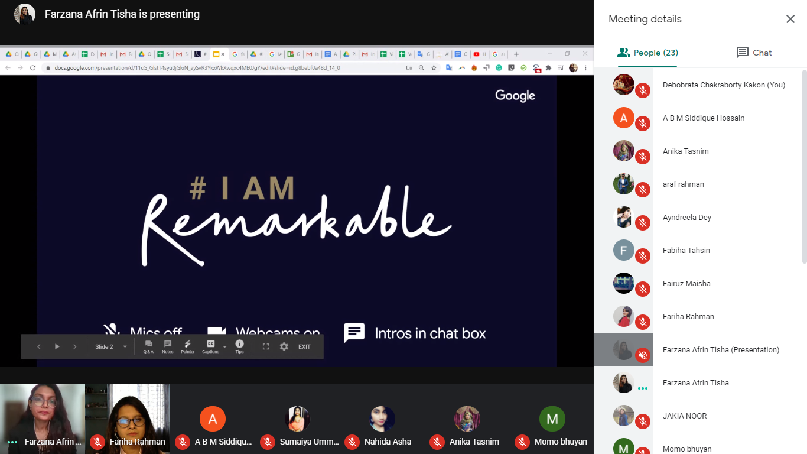The image size is (807, 454).
Task: Open speaker Notes from presentation toolbar
Action: click(x=168, y=346)
